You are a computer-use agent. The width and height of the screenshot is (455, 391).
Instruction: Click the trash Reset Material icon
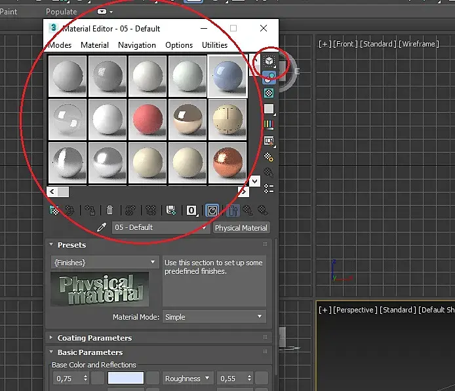click(x=109, y=210)
